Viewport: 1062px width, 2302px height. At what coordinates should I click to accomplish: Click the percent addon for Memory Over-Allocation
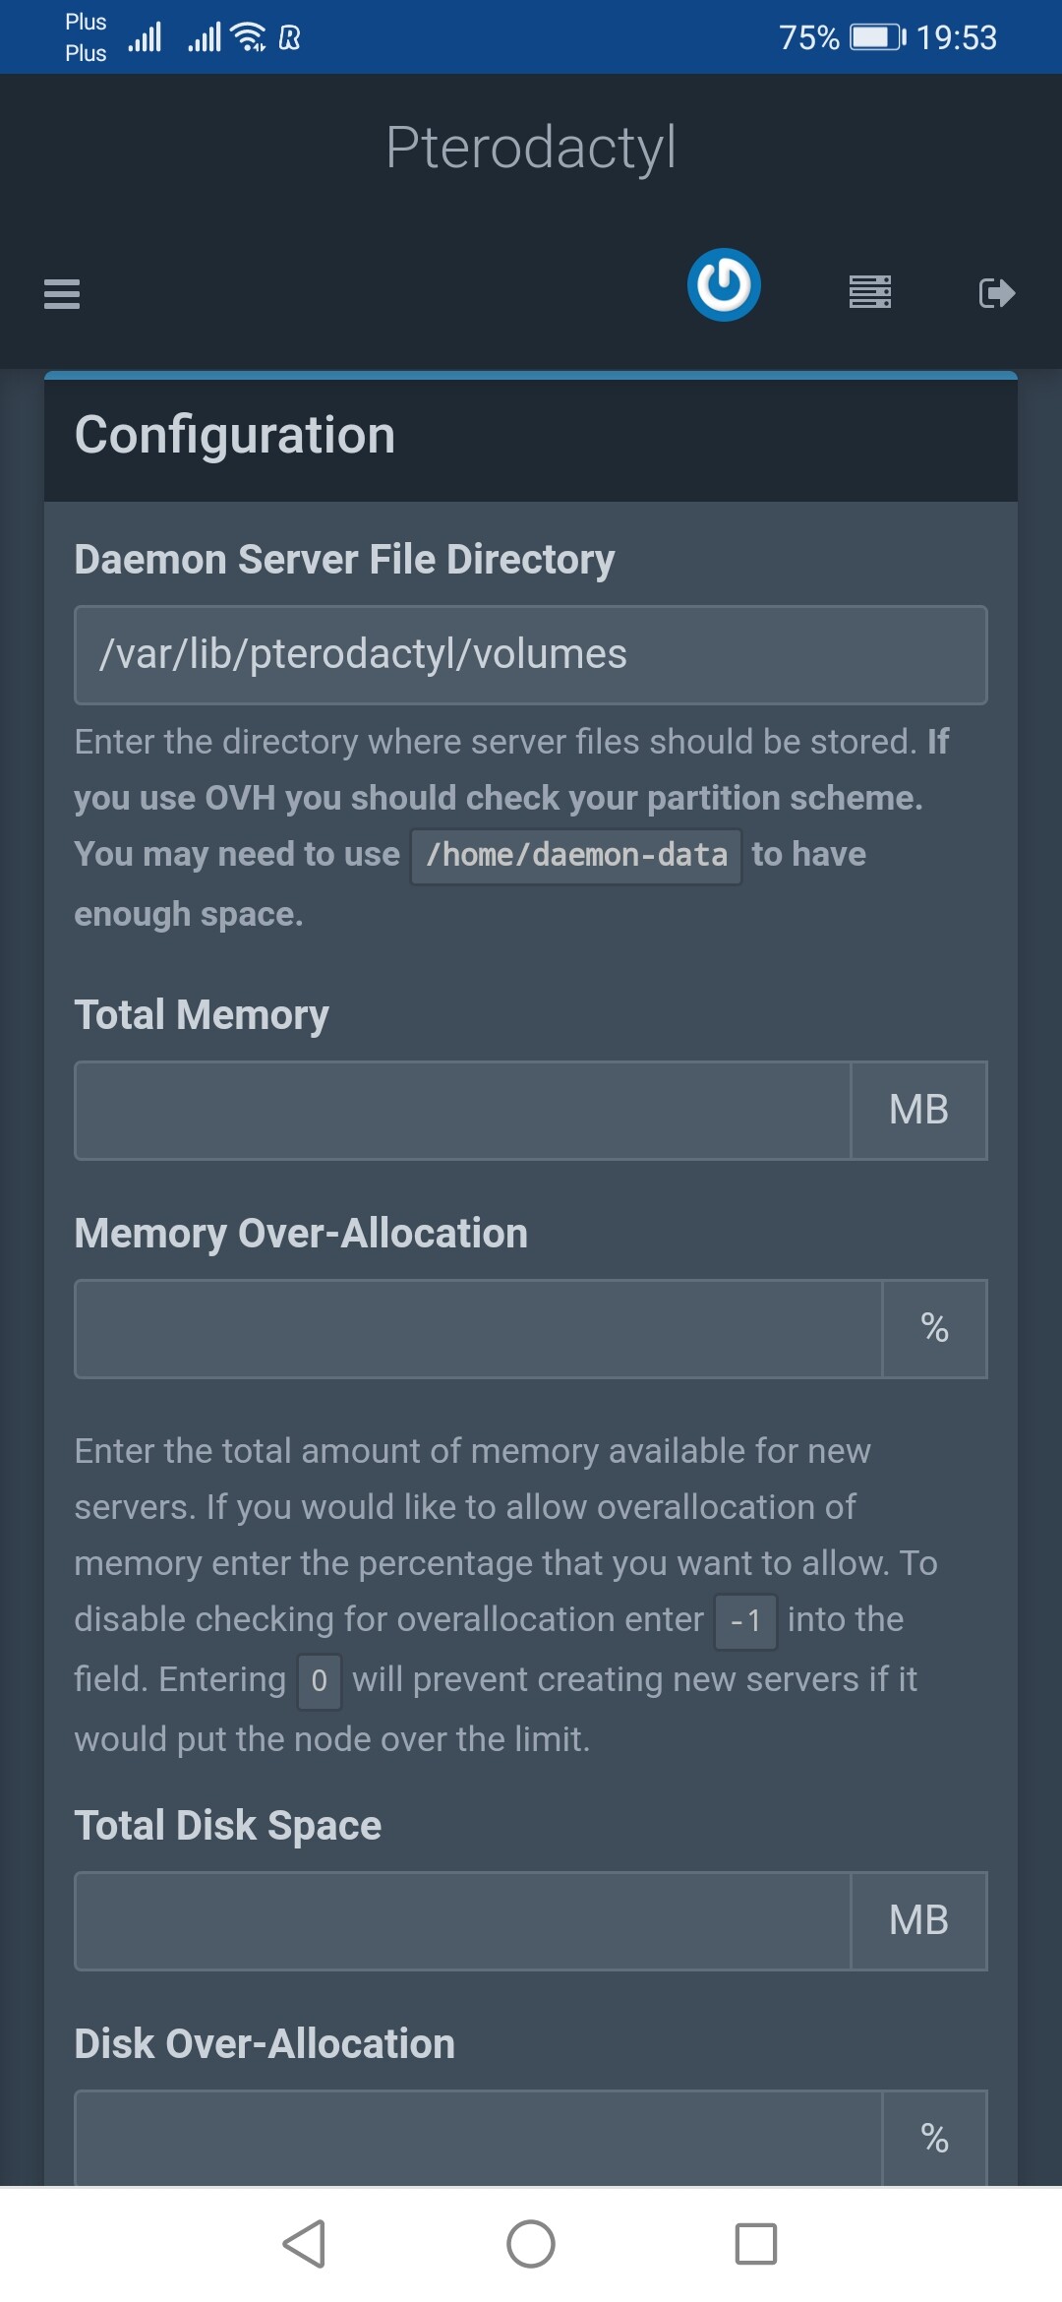click(x=934, y=1329)
